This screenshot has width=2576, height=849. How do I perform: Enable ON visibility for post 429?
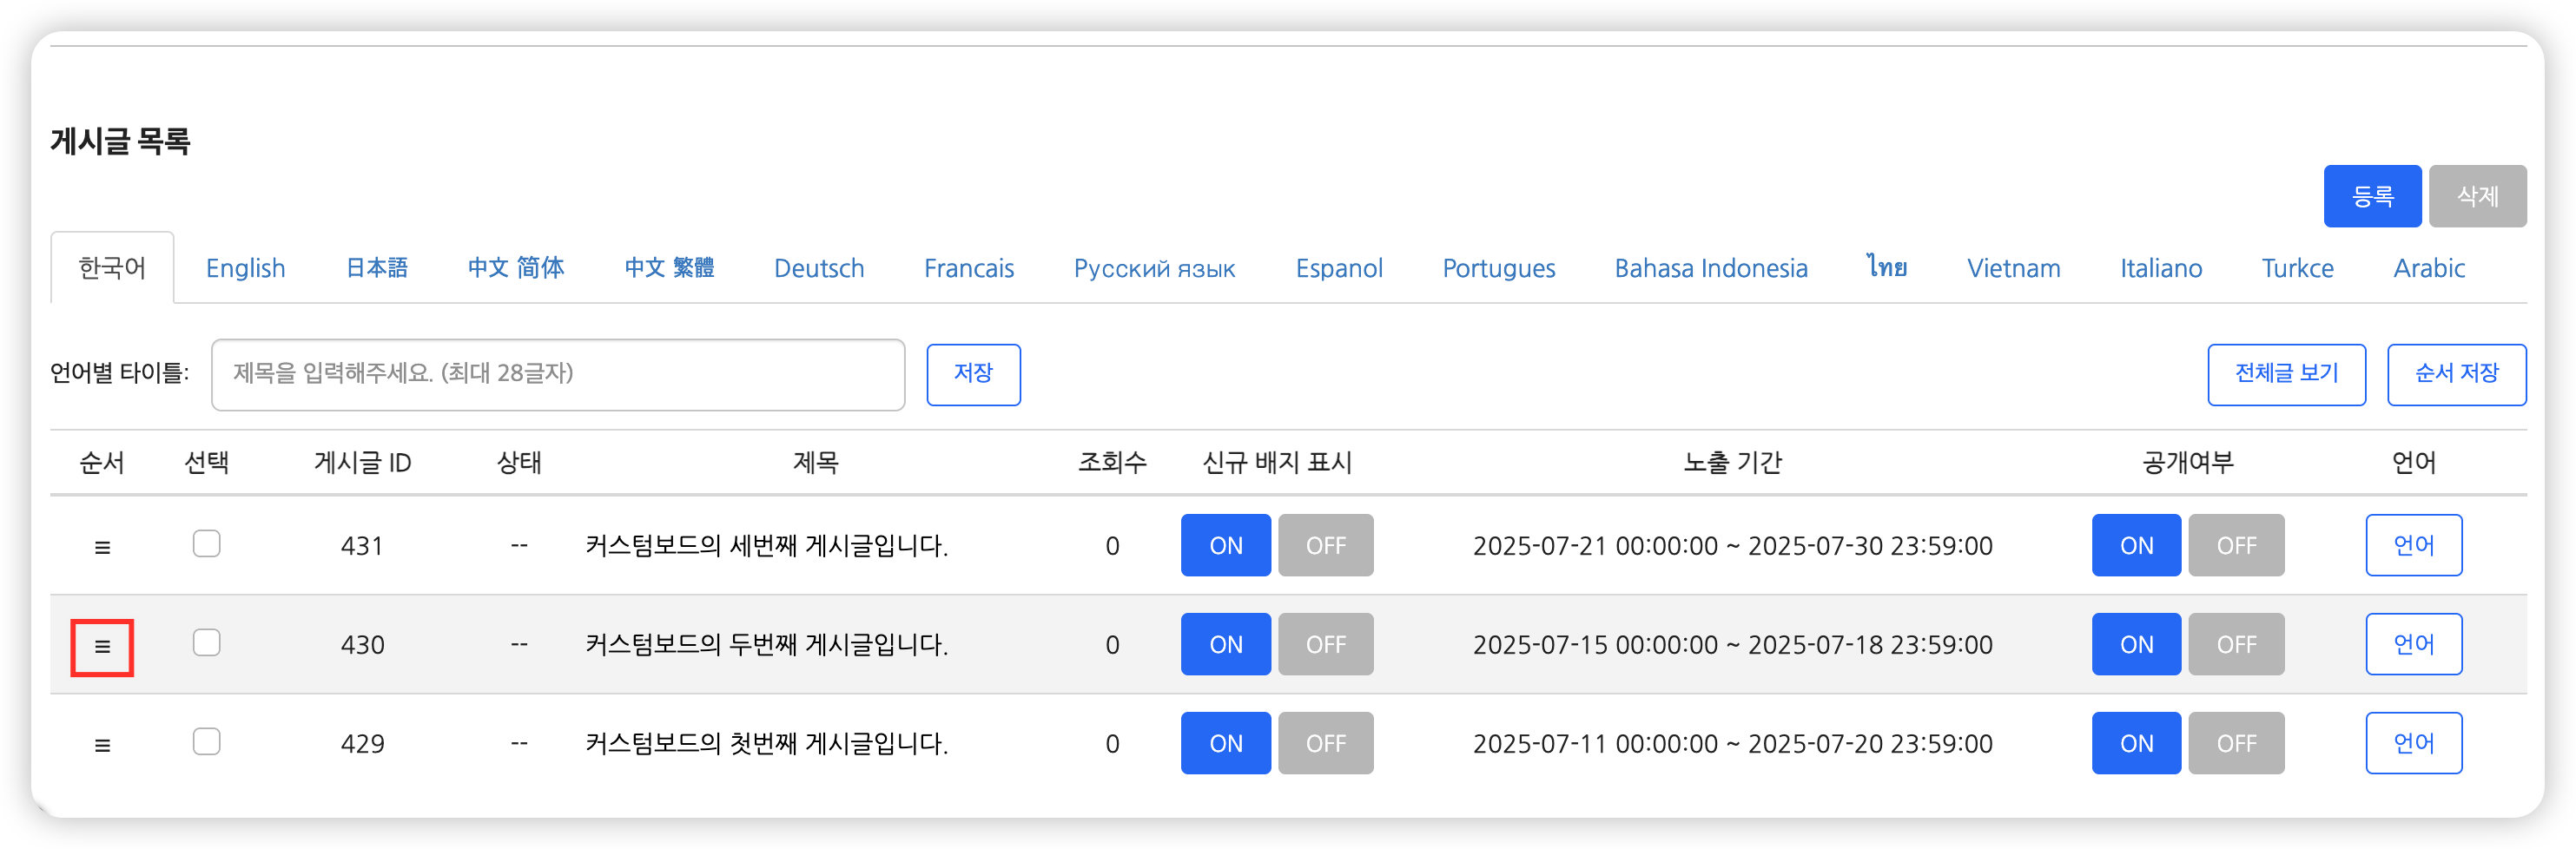click(x=2135, y=744)
